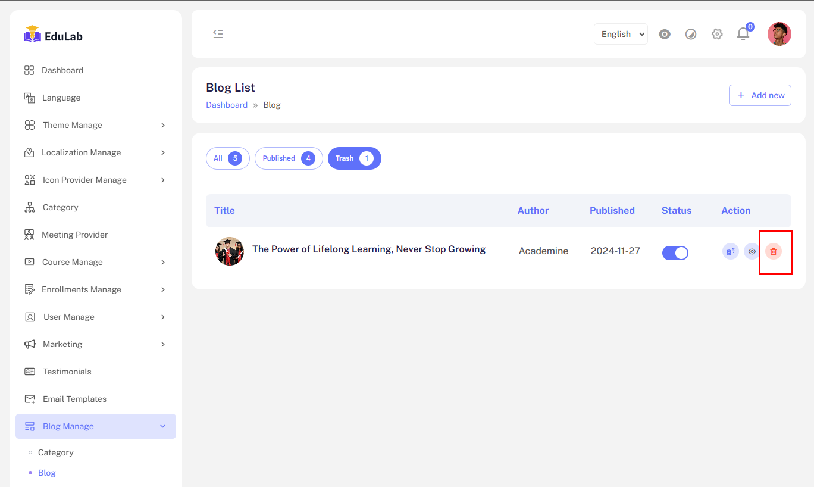
Task: Toggle dark mode theme icon
Action: point(691,34)
